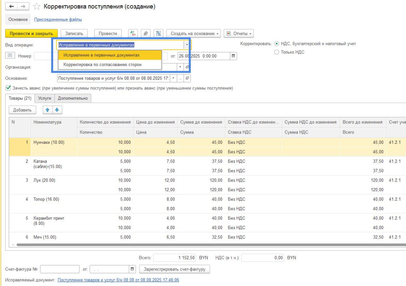Click the Провести button
This screenshot has width=406, height=286.
tap(108, 33)
